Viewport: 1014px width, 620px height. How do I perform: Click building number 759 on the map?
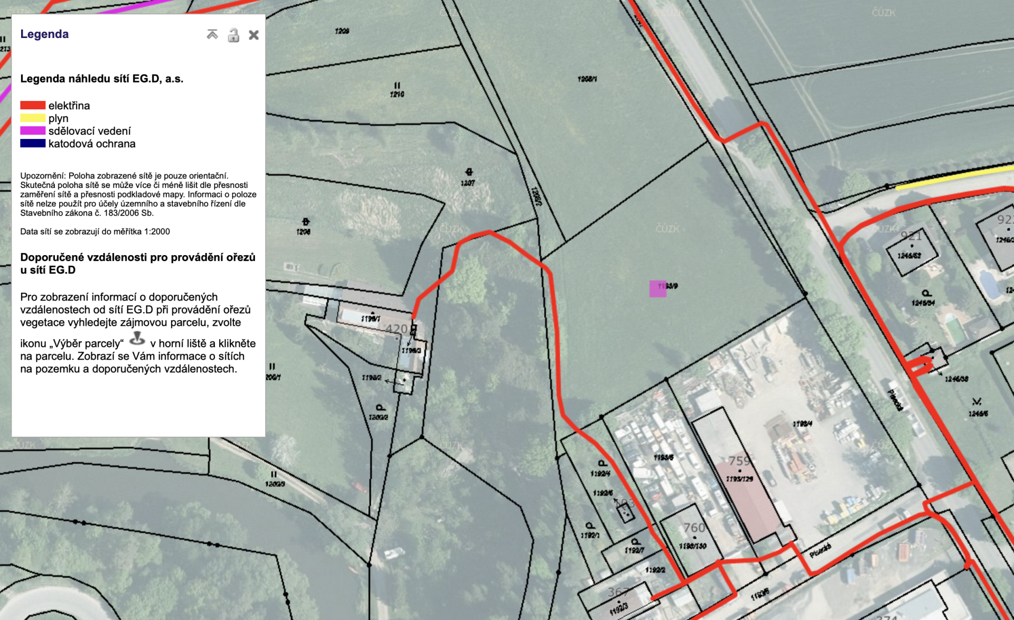(x=739, y=461)
